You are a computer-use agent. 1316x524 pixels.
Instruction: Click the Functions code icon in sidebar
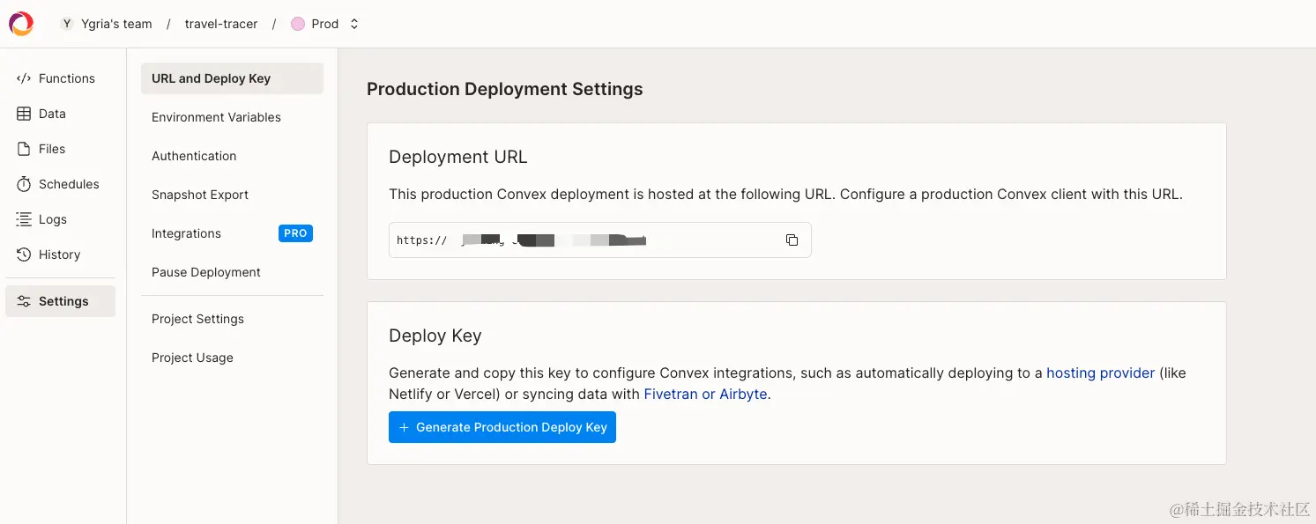click(x=24, y=78)
